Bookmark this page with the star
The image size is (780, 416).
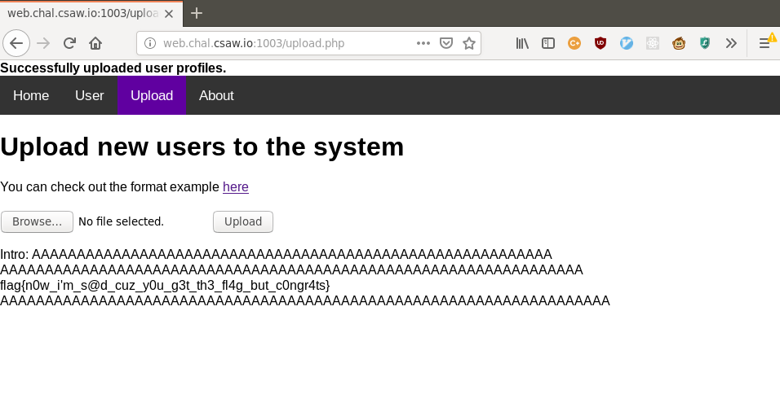469,43
